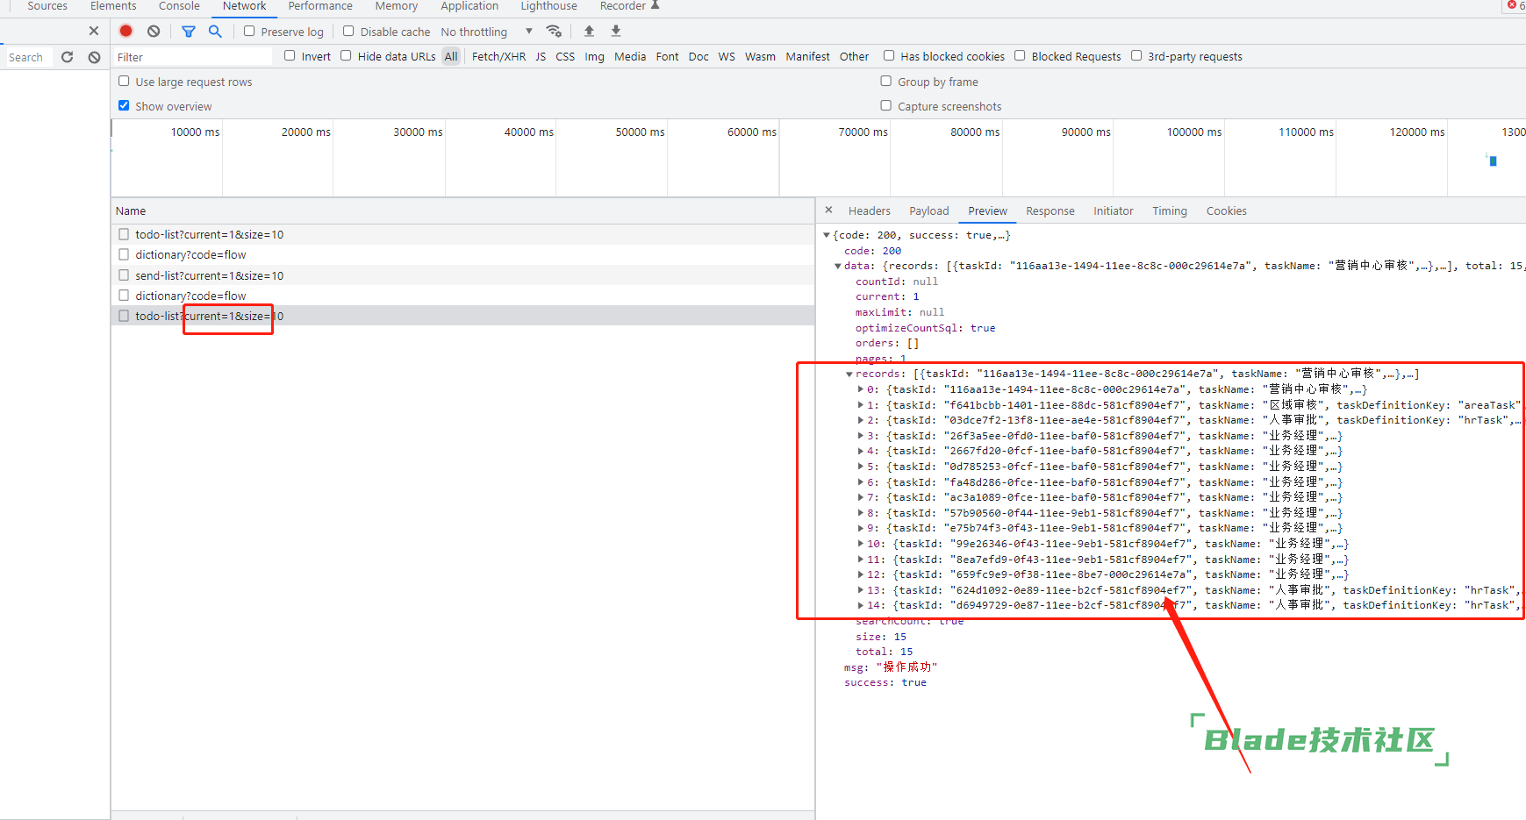Collapse the data object

click(x=838, y=266)
